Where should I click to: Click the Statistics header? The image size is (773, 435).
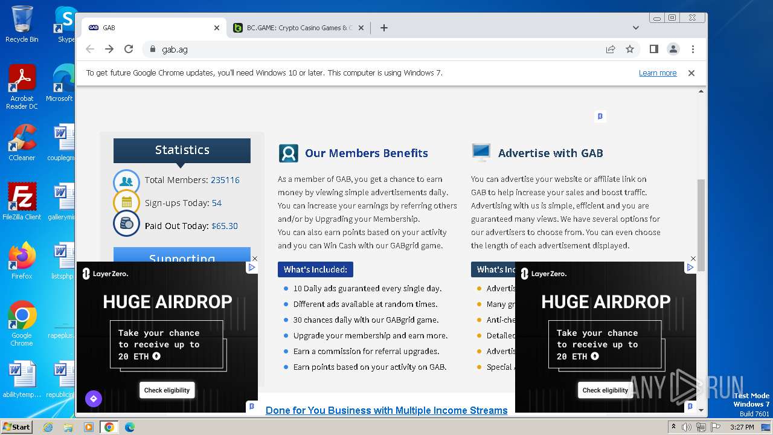[182, 150]
